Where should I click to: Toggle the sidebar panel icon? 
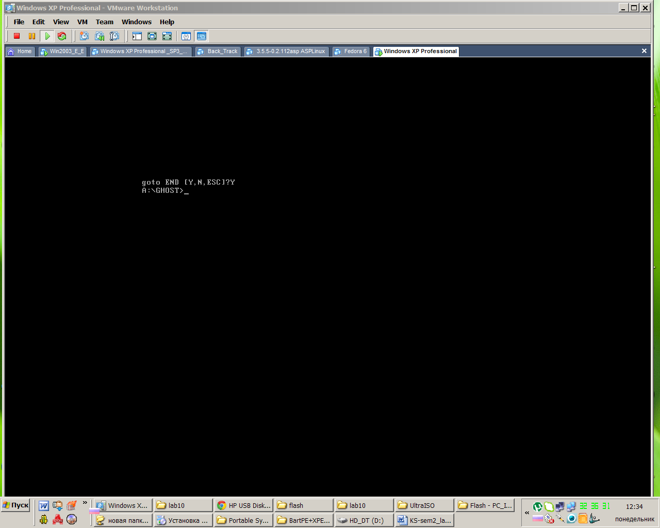pyautogui.click(x=137, y=36)
